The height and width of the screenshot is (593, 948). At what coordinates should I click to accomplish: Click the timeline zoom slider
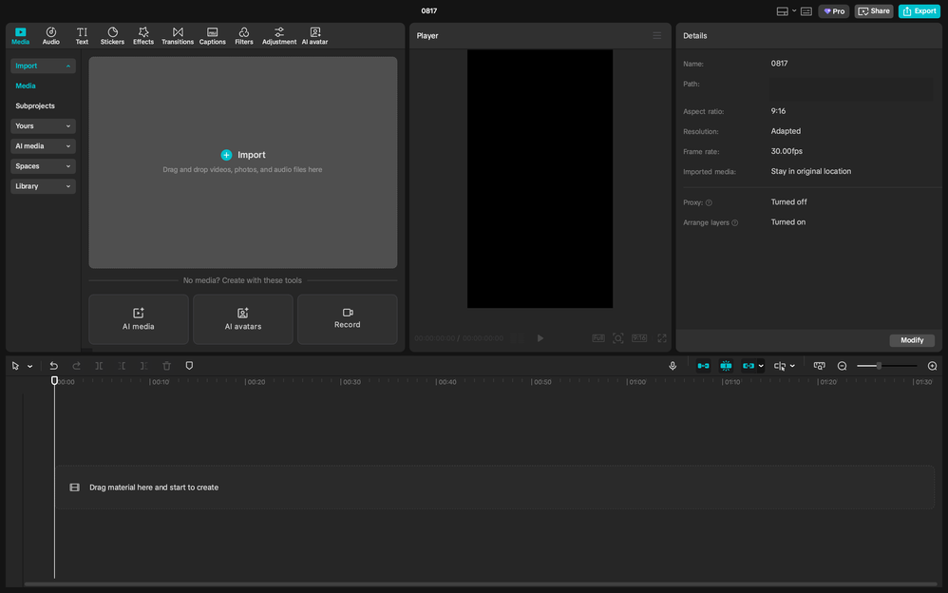click(x=887, y=366)
